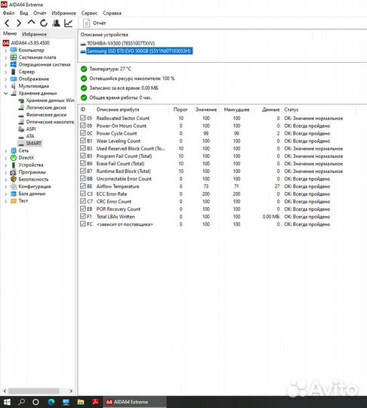Expand the Мультимедиа tree node
Viewport: 367px width, 408px height.
(x=6, y=86)
